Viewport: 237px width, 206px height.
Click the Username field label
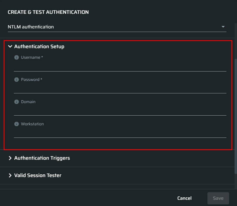[x=32, y=57]
